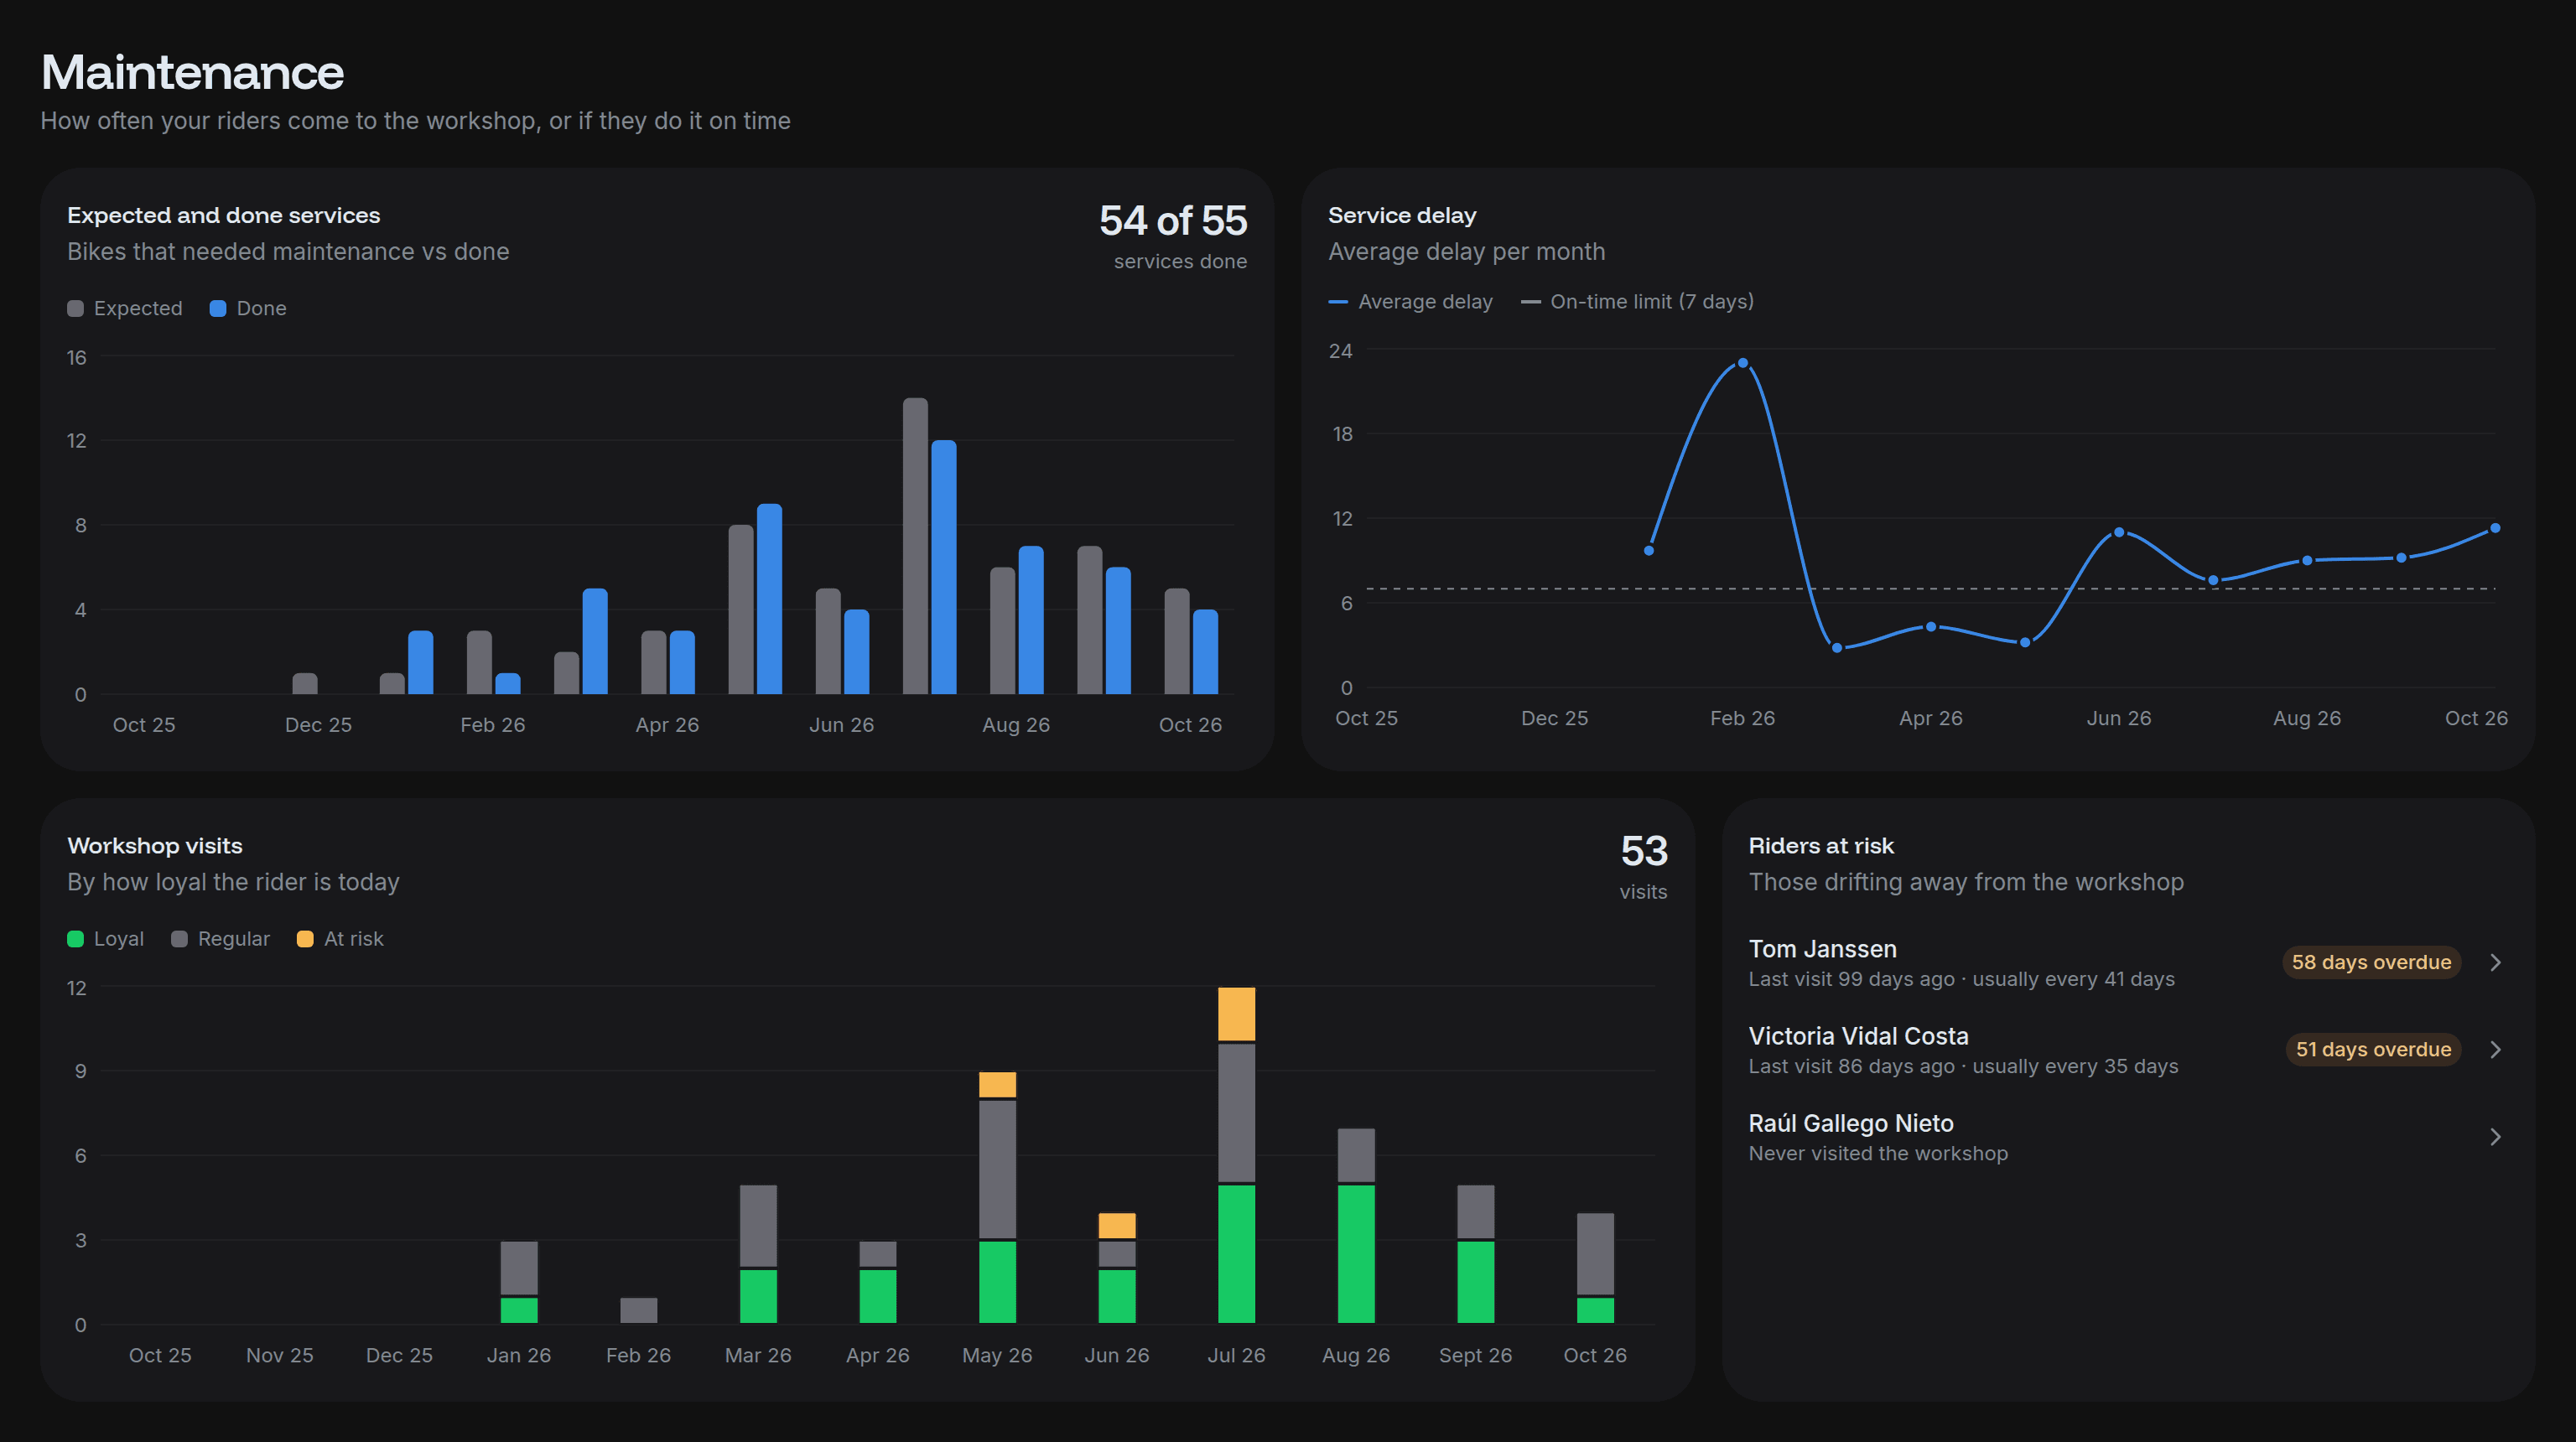Click the Dec 25 Expected services bar
The height and width of the screenshot is (1442, 2576).
pyautogui.click(x=305, y=683)
